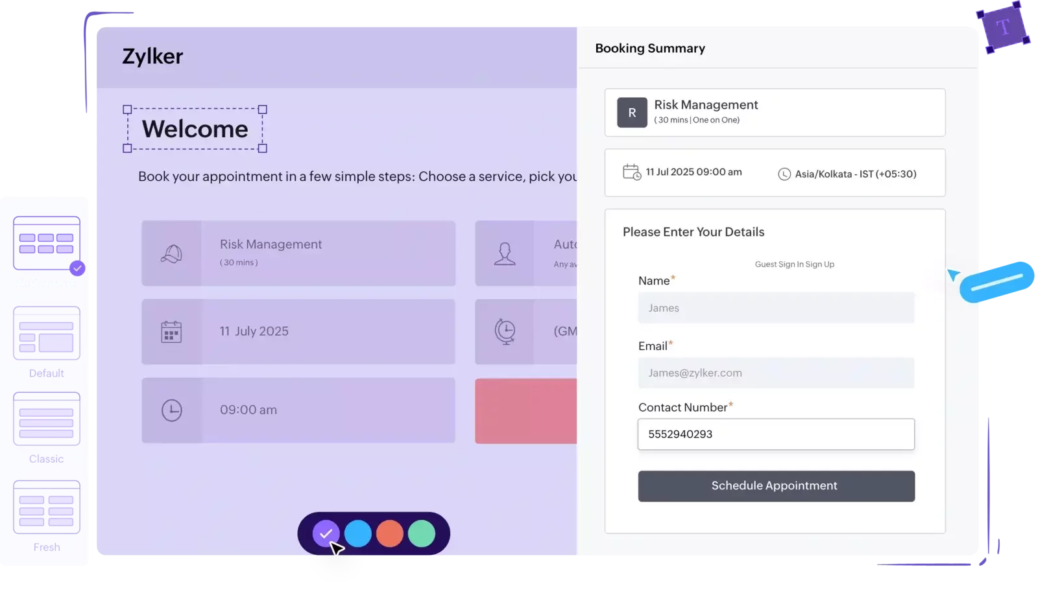Select the Welcome heading text box

pos(195,129)
